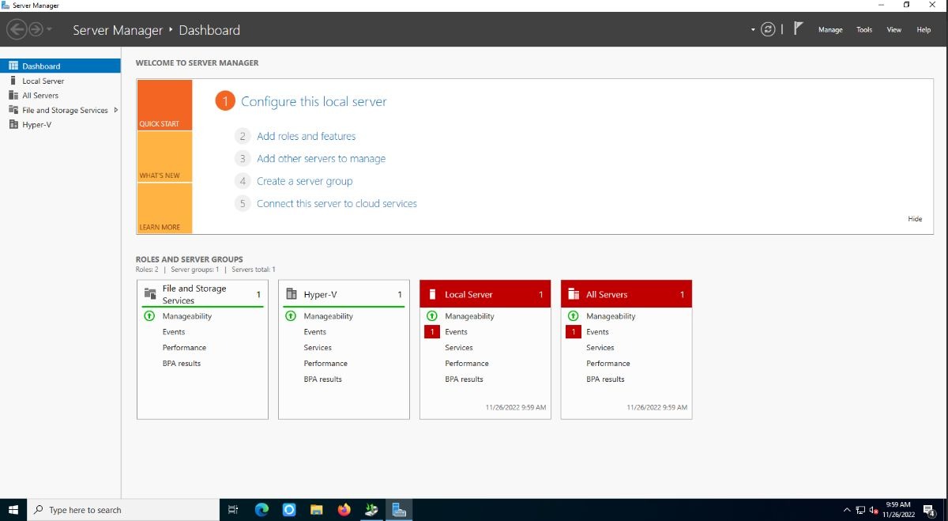The width and height of the screenshot is (948, 521).
Task: Open Task View from the taskbar
Action: (x=233, y=510)
